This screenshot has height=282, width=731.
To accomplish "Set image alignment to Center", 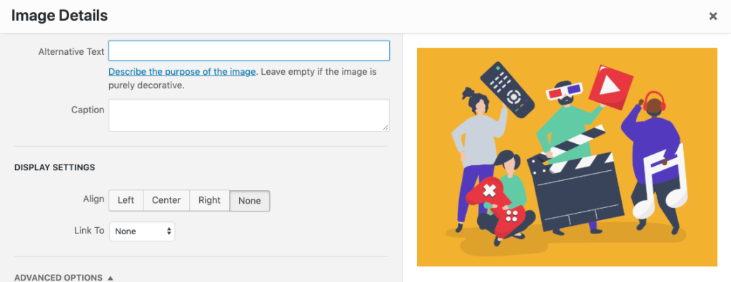I will click(166, 201).
